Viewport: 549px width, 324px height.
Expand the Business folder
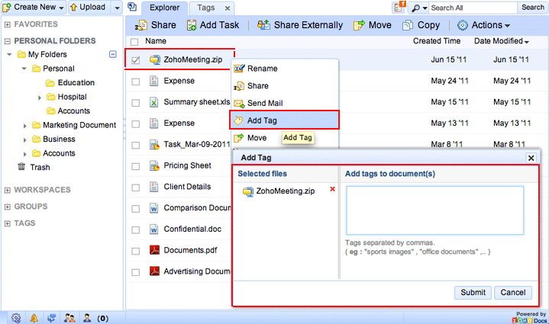tap(25, 140)
